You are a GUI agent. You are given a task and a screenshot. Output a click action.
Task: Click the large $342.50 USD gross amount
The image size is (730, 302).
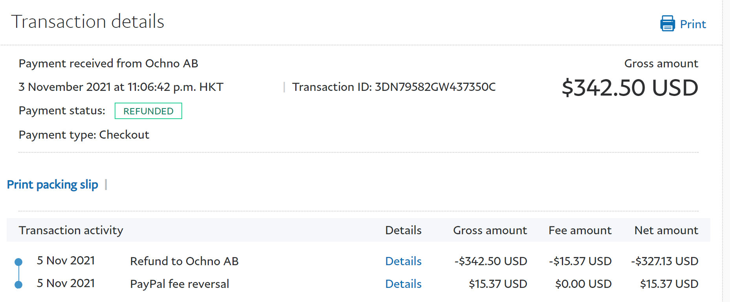pyautogui.click(x=629, y=88)
